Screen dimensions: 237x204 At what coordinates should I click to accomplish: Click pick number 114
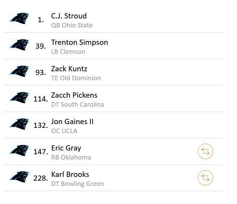point(41,99)
